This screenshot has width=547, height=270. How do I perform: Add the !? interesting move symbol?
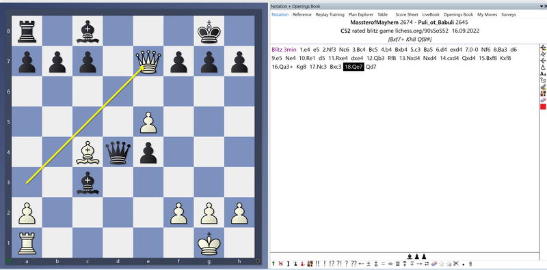point(332,264)
